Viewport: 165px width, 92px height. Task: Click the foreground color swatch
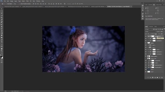(x=1, y=57)
